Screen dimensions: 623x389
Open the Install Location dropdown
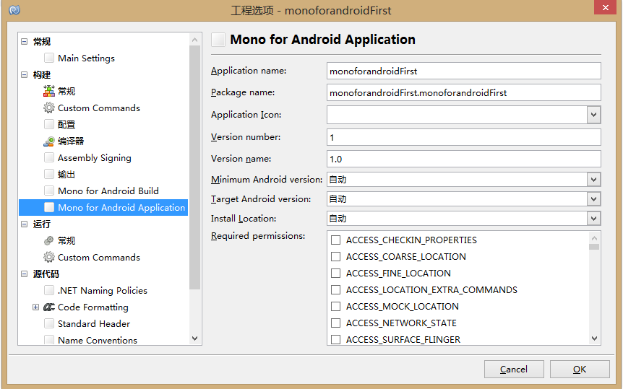[593, 218]
